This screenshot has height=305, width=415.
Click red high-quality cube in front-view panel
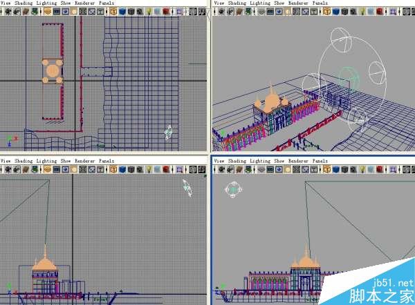[x=379, y=169]
